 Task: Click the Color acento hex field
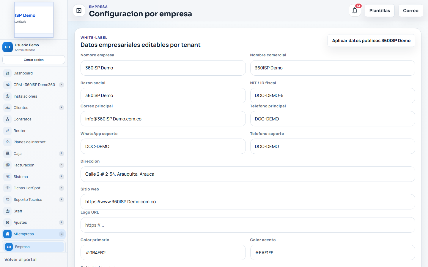pos(333,253)
